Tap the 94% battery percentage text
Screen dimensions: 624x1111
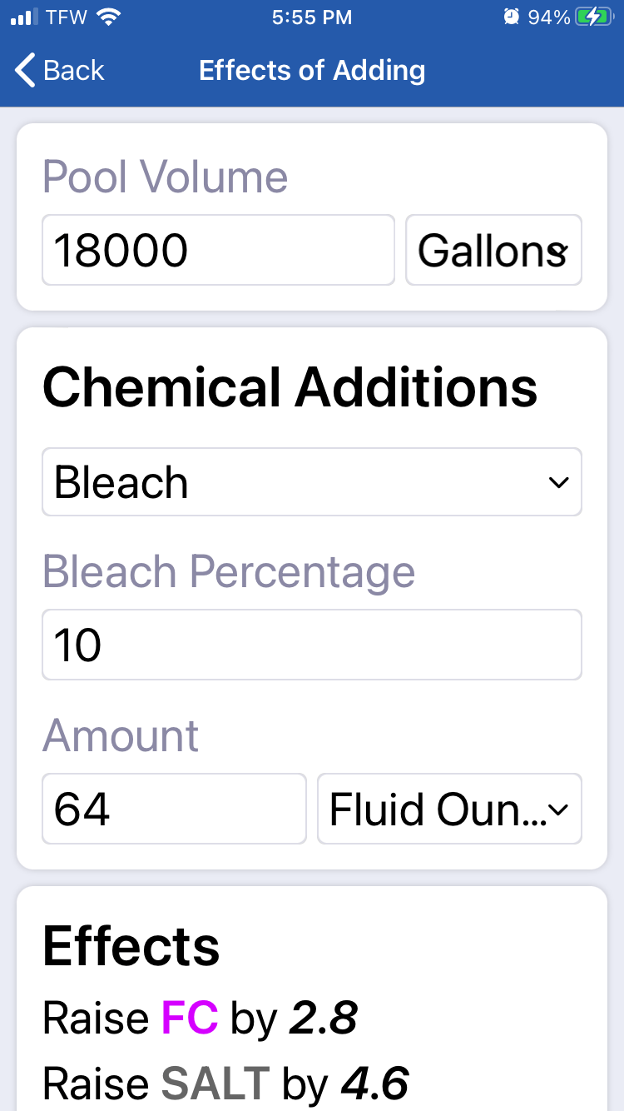(x=549, y=17)
